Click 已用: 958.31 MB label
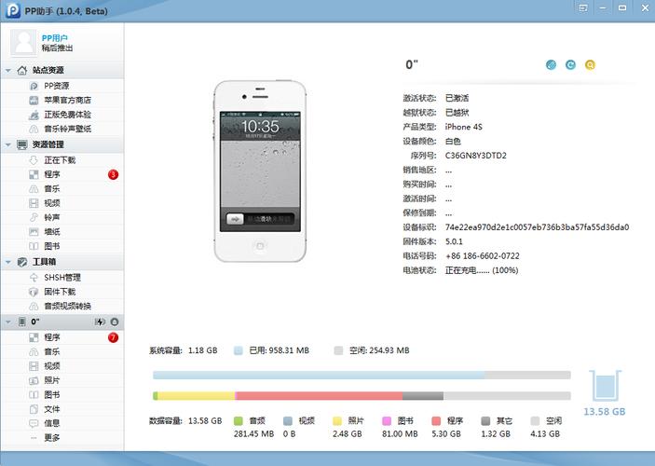The width and height of the screenshot is (655, 466). pos(279,350)
